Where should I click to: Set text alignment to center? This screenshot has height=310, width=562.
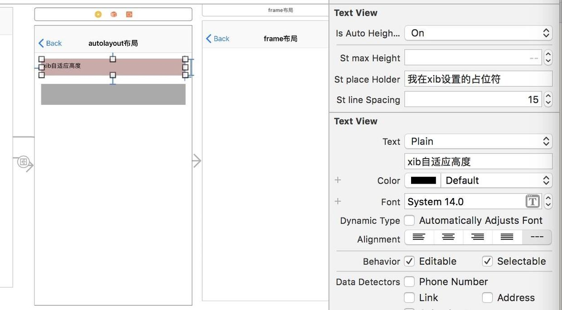(x=448, y=237)
